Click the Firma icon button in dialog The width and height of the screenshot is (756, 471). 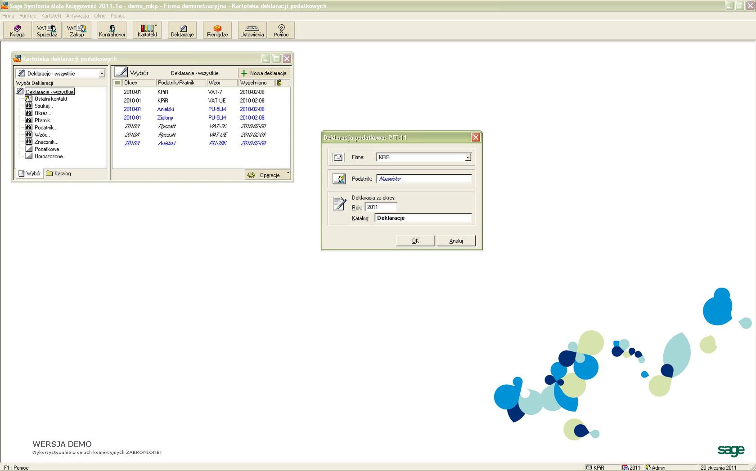pos(338,157)
